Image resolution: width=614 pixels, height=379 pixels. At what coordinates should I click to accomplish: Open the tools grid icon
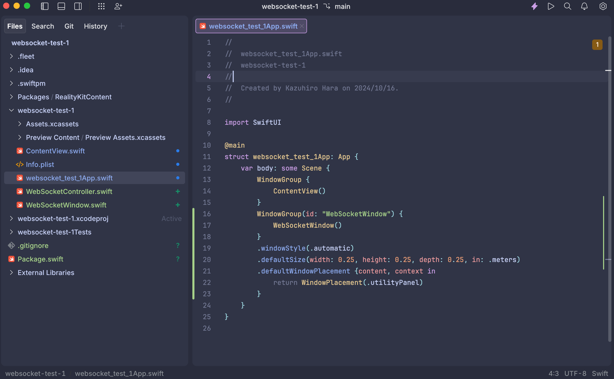point(101,6)
